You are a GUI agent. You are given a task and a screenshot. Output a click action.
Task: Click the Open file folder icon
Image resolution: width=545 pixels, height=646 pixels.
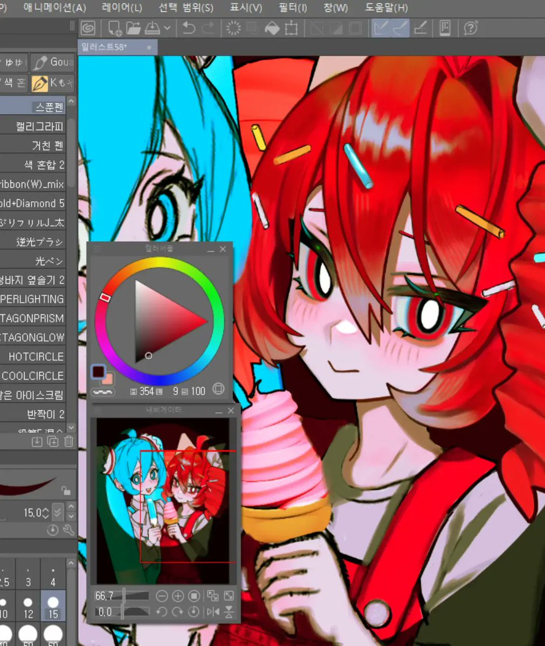click(133, 28)
